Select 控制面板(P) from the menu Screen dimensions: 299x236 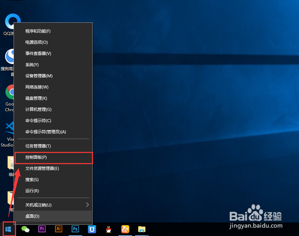(x=54, y=158)
